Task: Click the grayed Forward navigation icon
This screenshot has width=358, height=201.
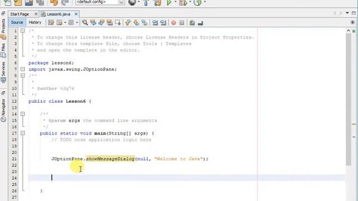Action: pyautogui.click(x=71, y=22)
